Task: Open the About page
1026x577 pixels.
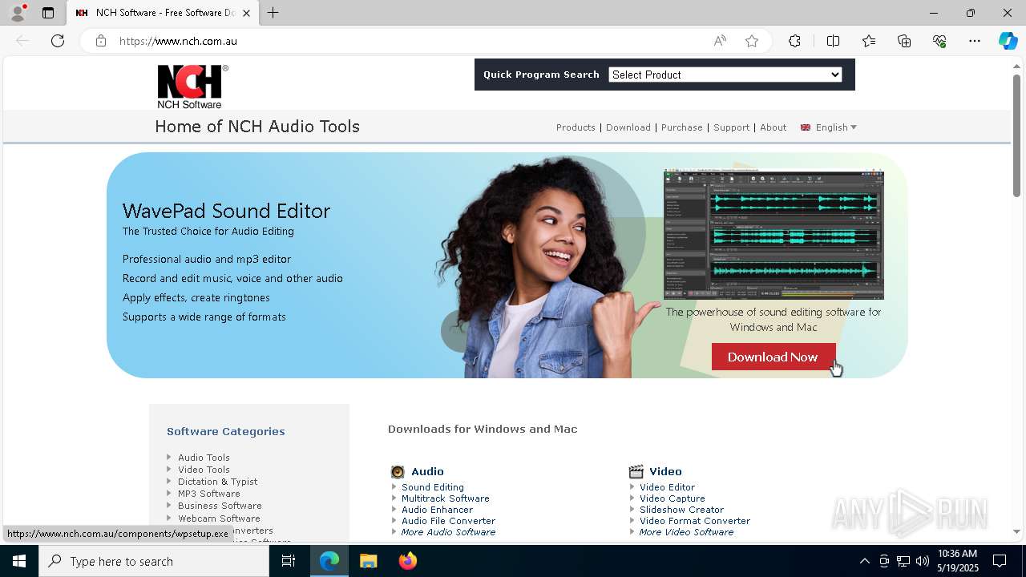Action: click(x=774, y=127)
